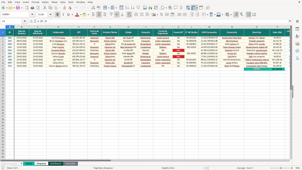Screen dimensions: 302x170
Task: Insert an image
Action: 145,8
